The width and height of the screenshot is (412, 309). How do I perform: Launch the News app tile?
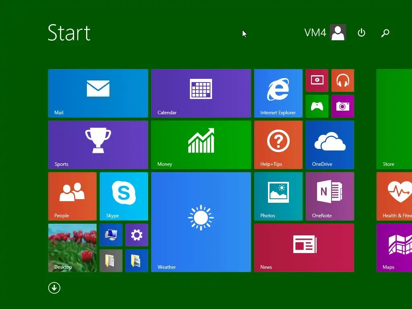tap(304, 248)
